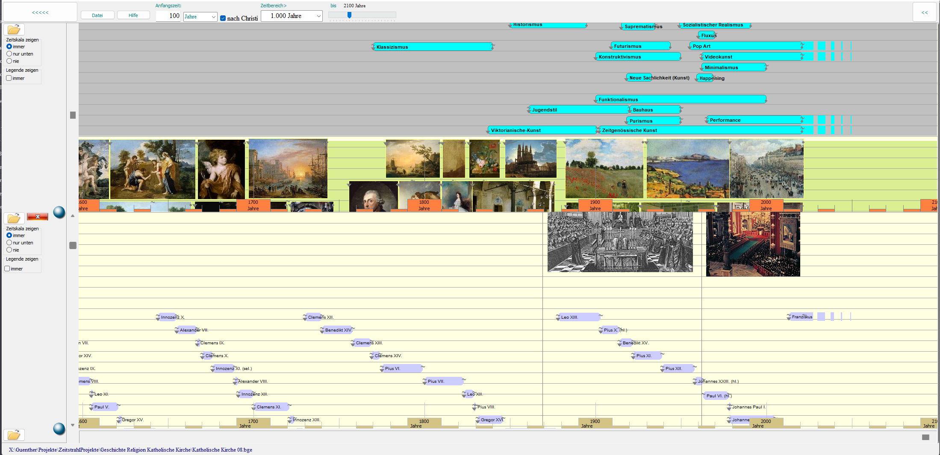
Task: Open folder icon in top-left panel
Action: (x=14, y=29)
